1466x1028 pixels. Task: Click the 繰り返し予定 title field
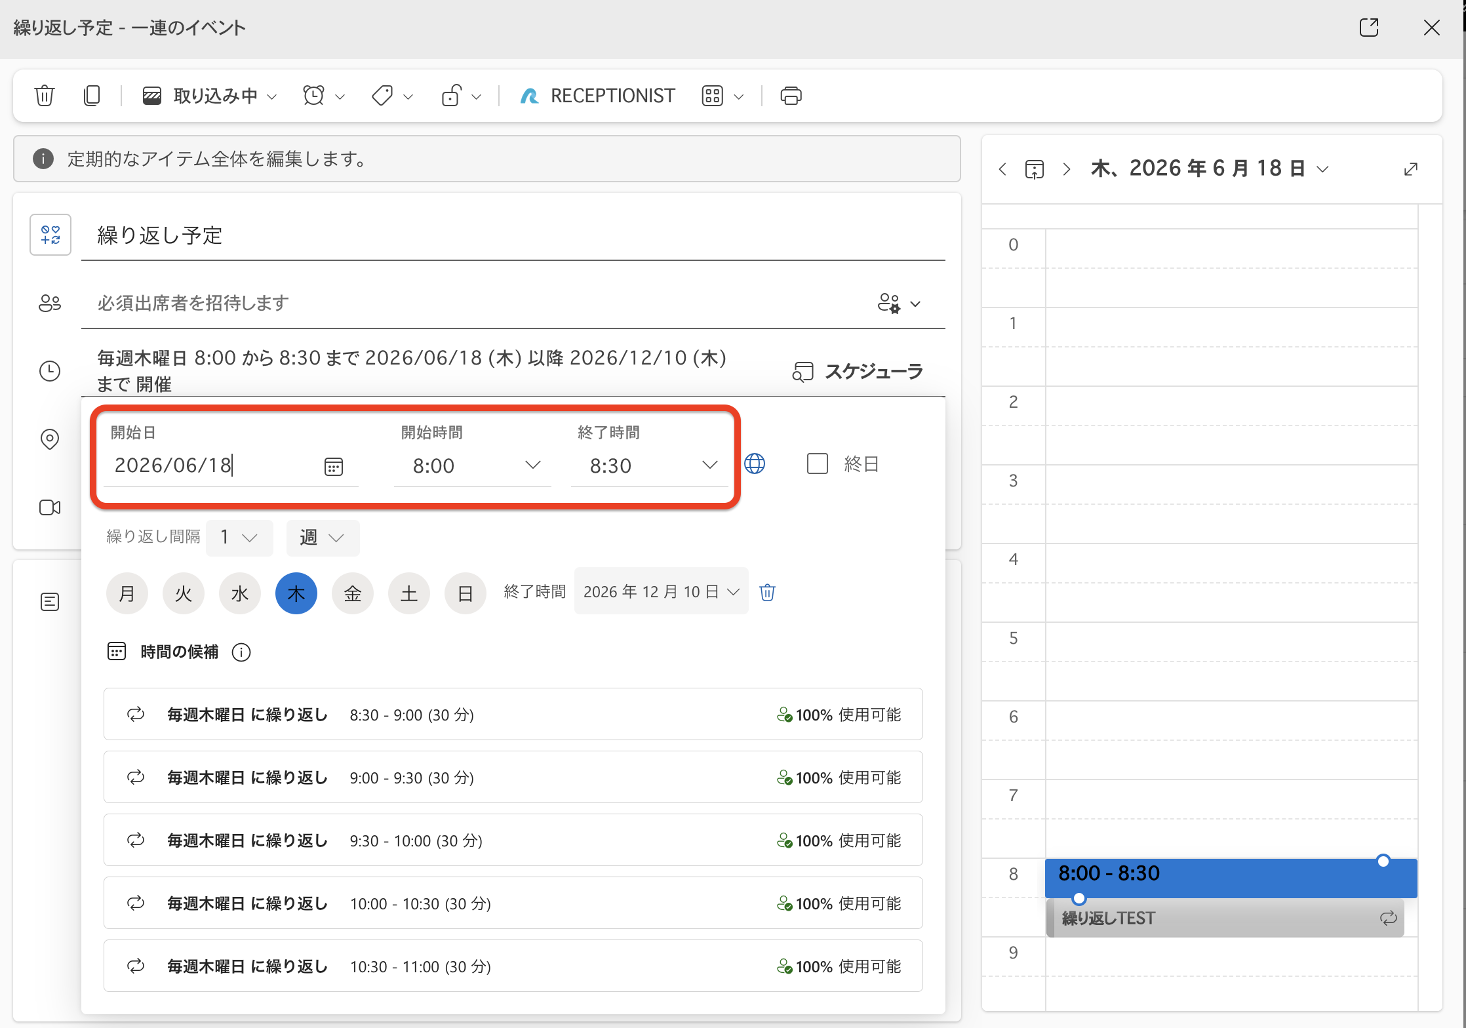click(x=513, y=235)
